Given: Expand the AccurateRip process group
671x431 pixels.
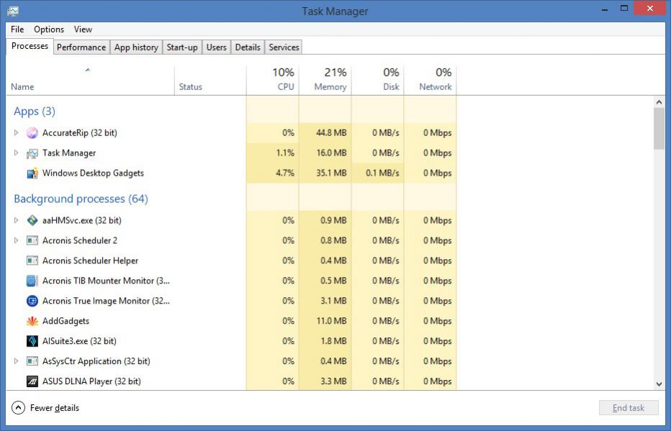Looking at the screenshot, I should point(17,133).
